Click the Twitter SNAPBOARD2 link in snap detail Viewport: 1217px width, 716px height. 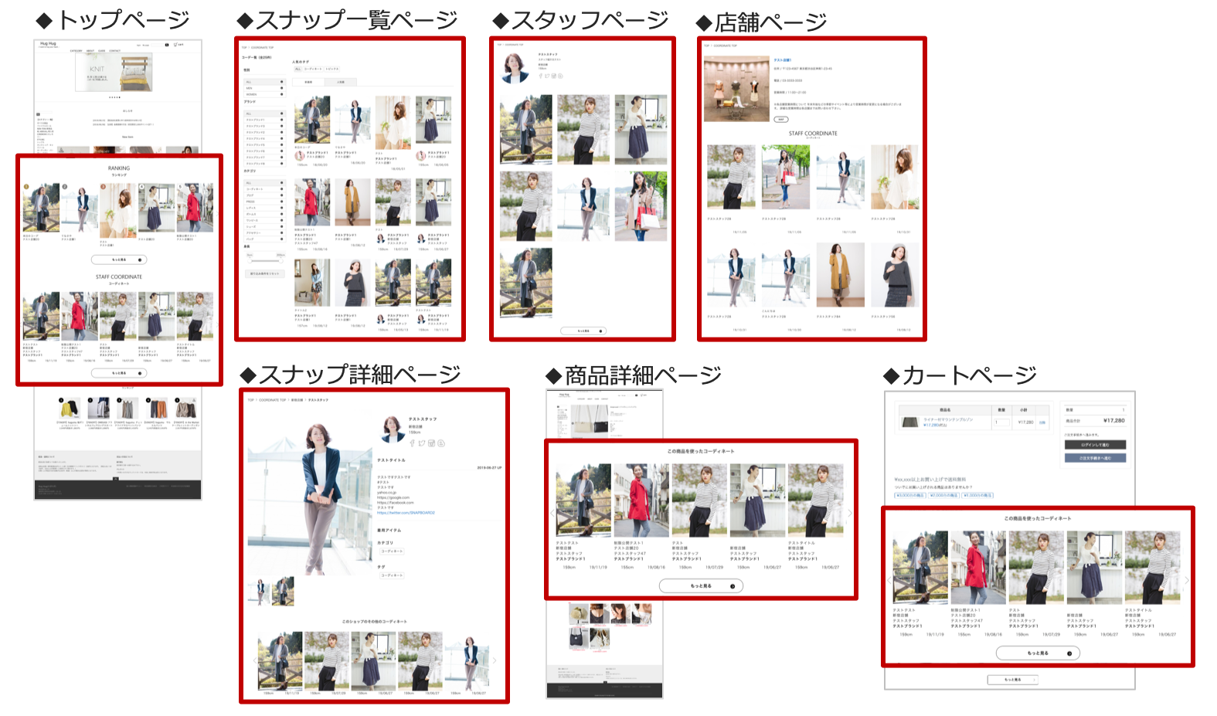pyautogui.click(x=406, y=513)
